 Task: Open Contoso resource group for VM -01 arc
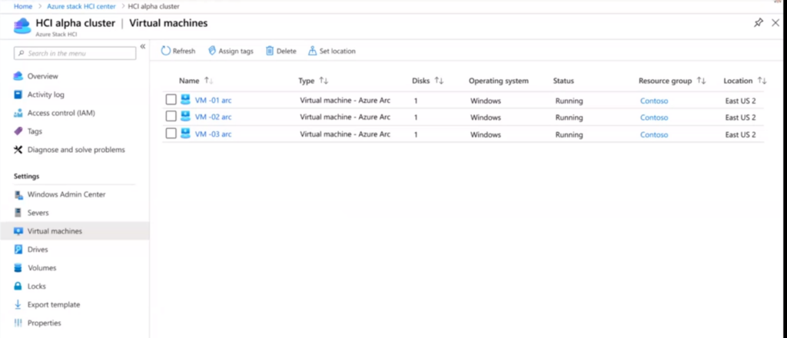(654, 101)
